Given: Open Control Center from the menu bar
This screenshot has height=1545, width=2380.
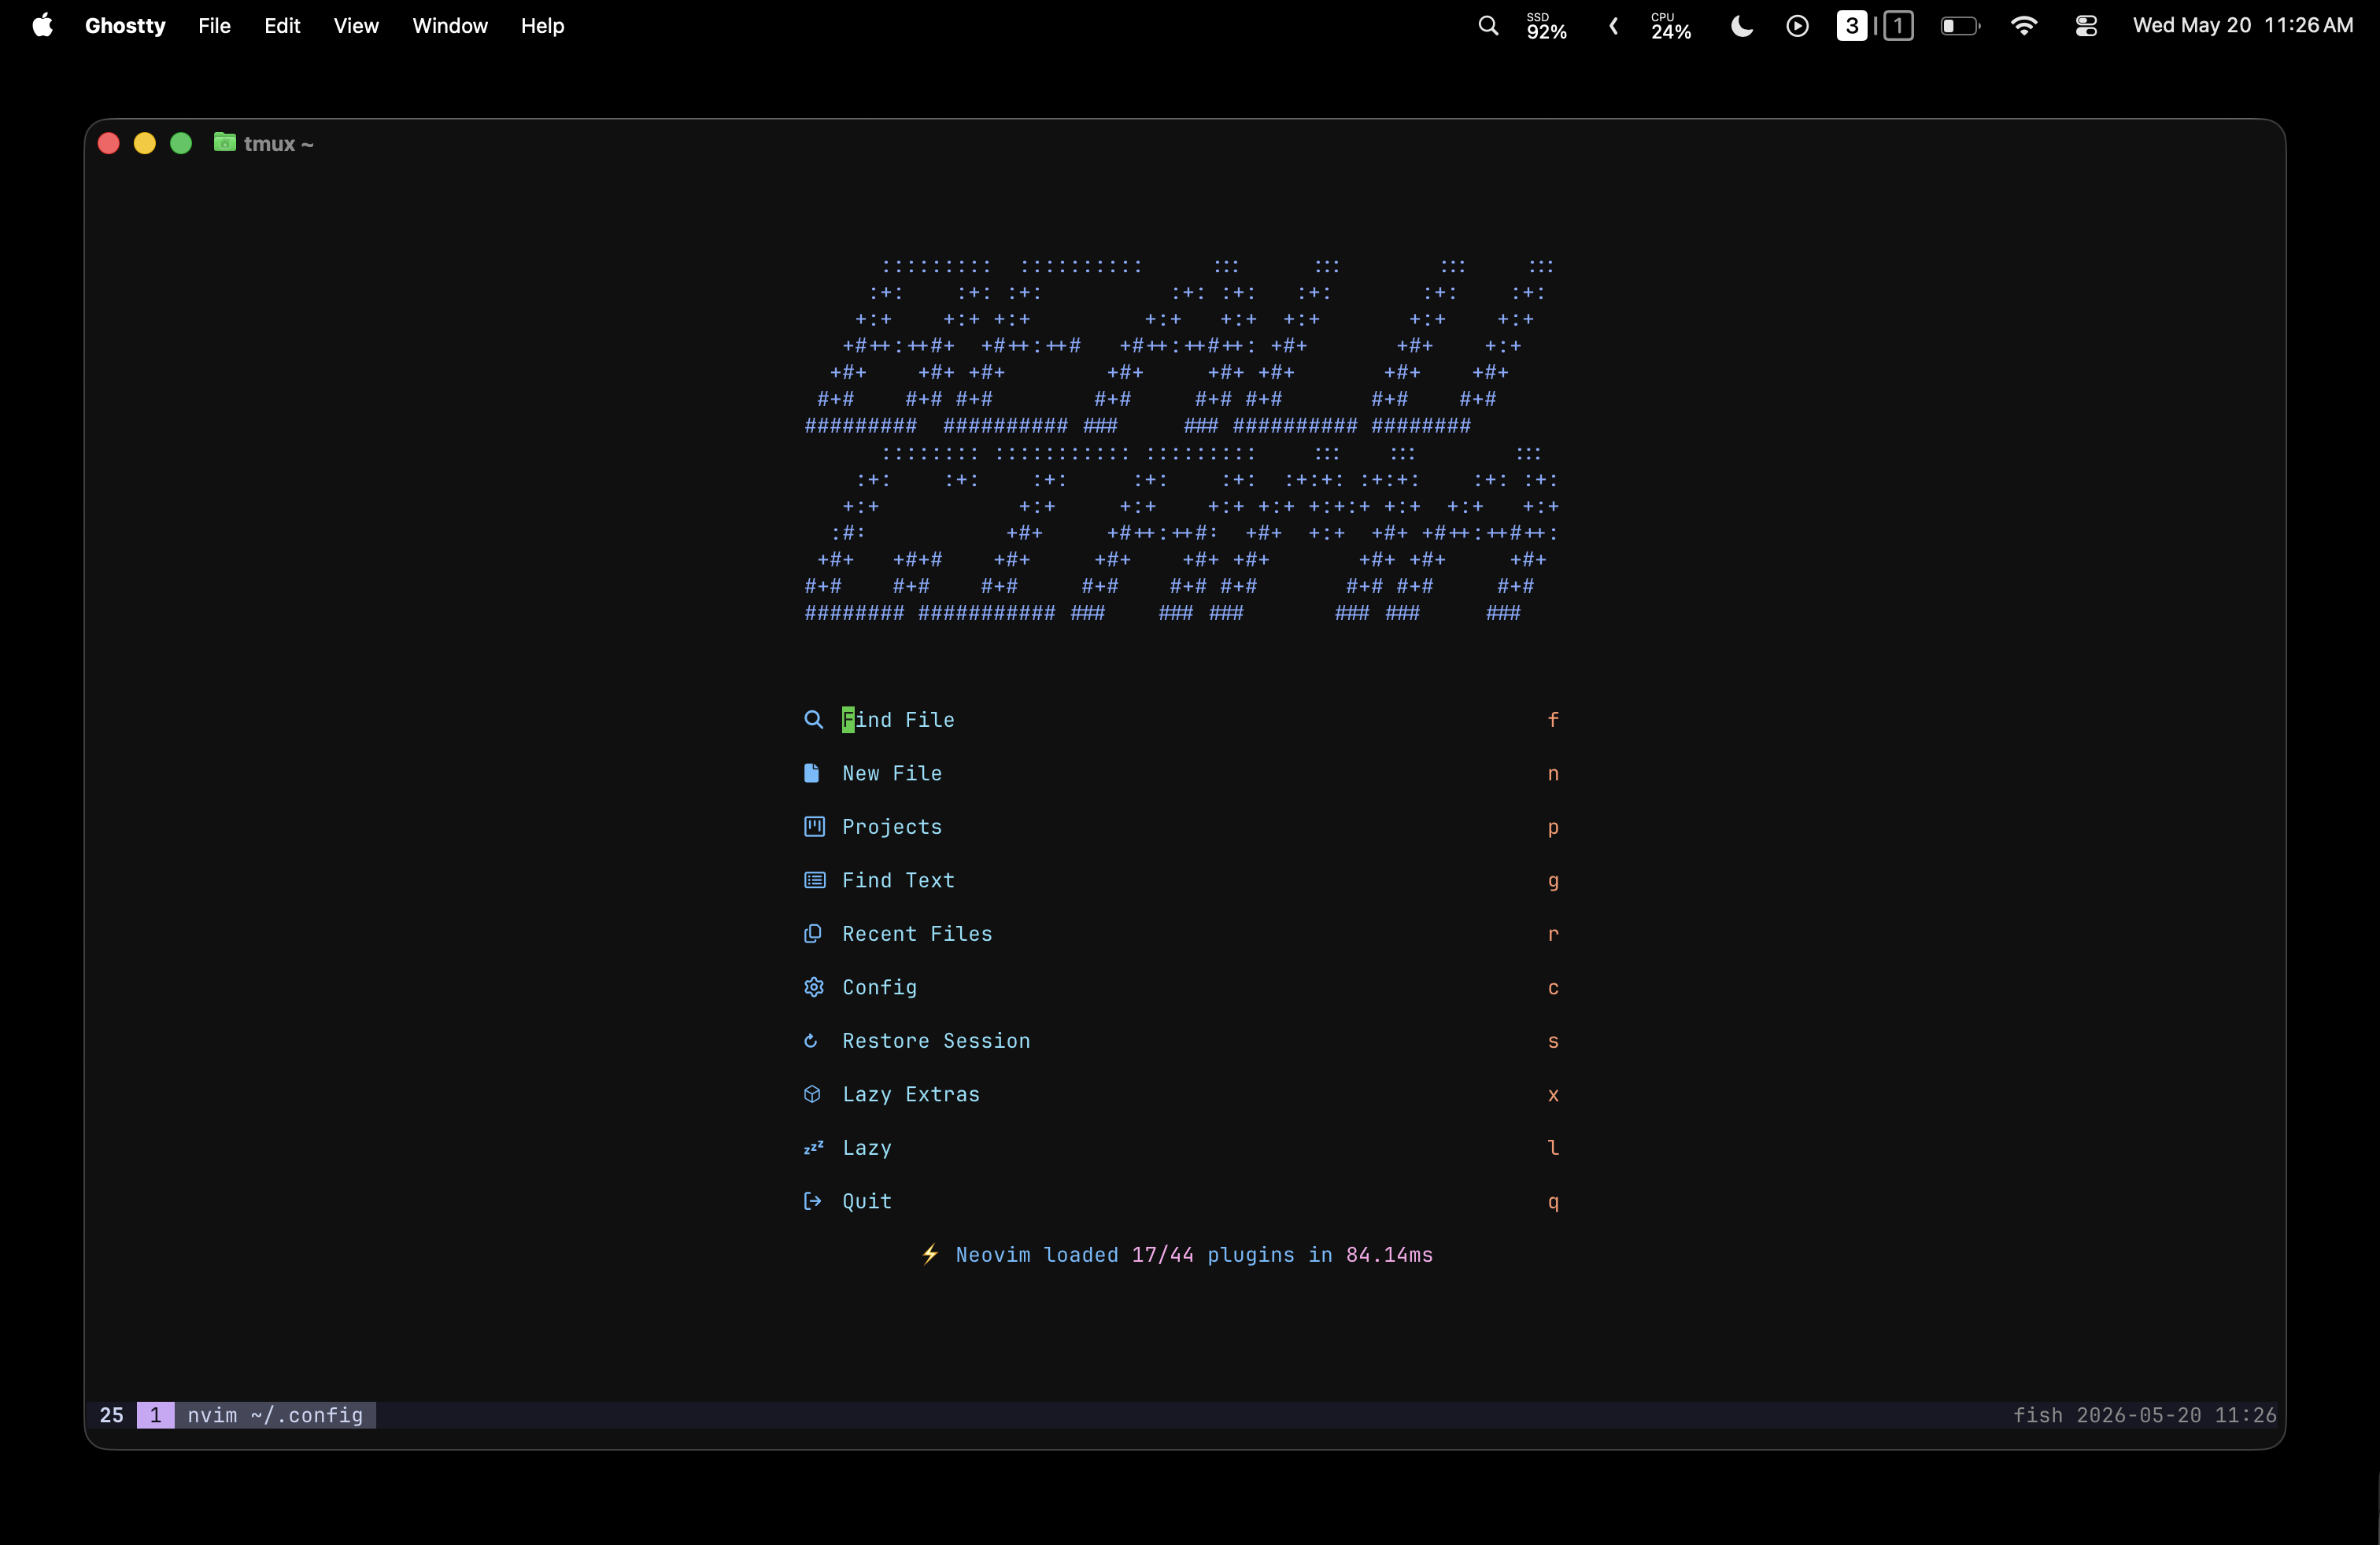Looking at the screenshot, I should click(2086, 26).
